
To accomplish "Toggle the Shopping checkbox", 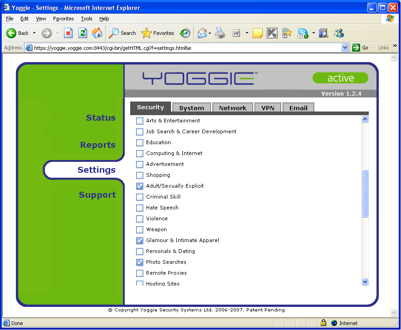I will click(140, 175).
